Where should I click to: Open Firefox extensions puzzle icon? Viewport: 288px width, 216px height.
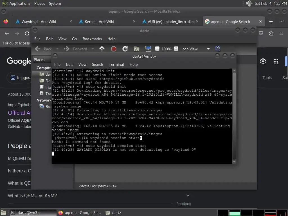pos(271,33)
